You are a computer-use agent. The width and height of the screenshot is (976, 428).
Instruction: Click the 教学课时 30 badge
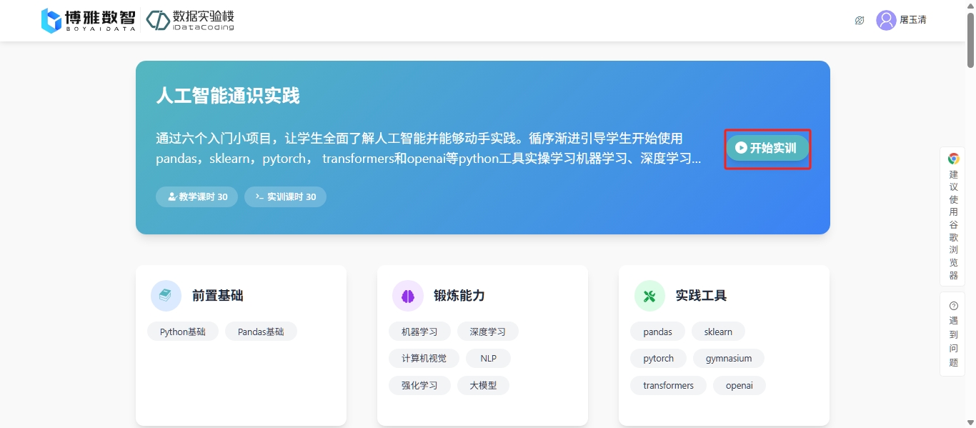(x=196, y=196)
